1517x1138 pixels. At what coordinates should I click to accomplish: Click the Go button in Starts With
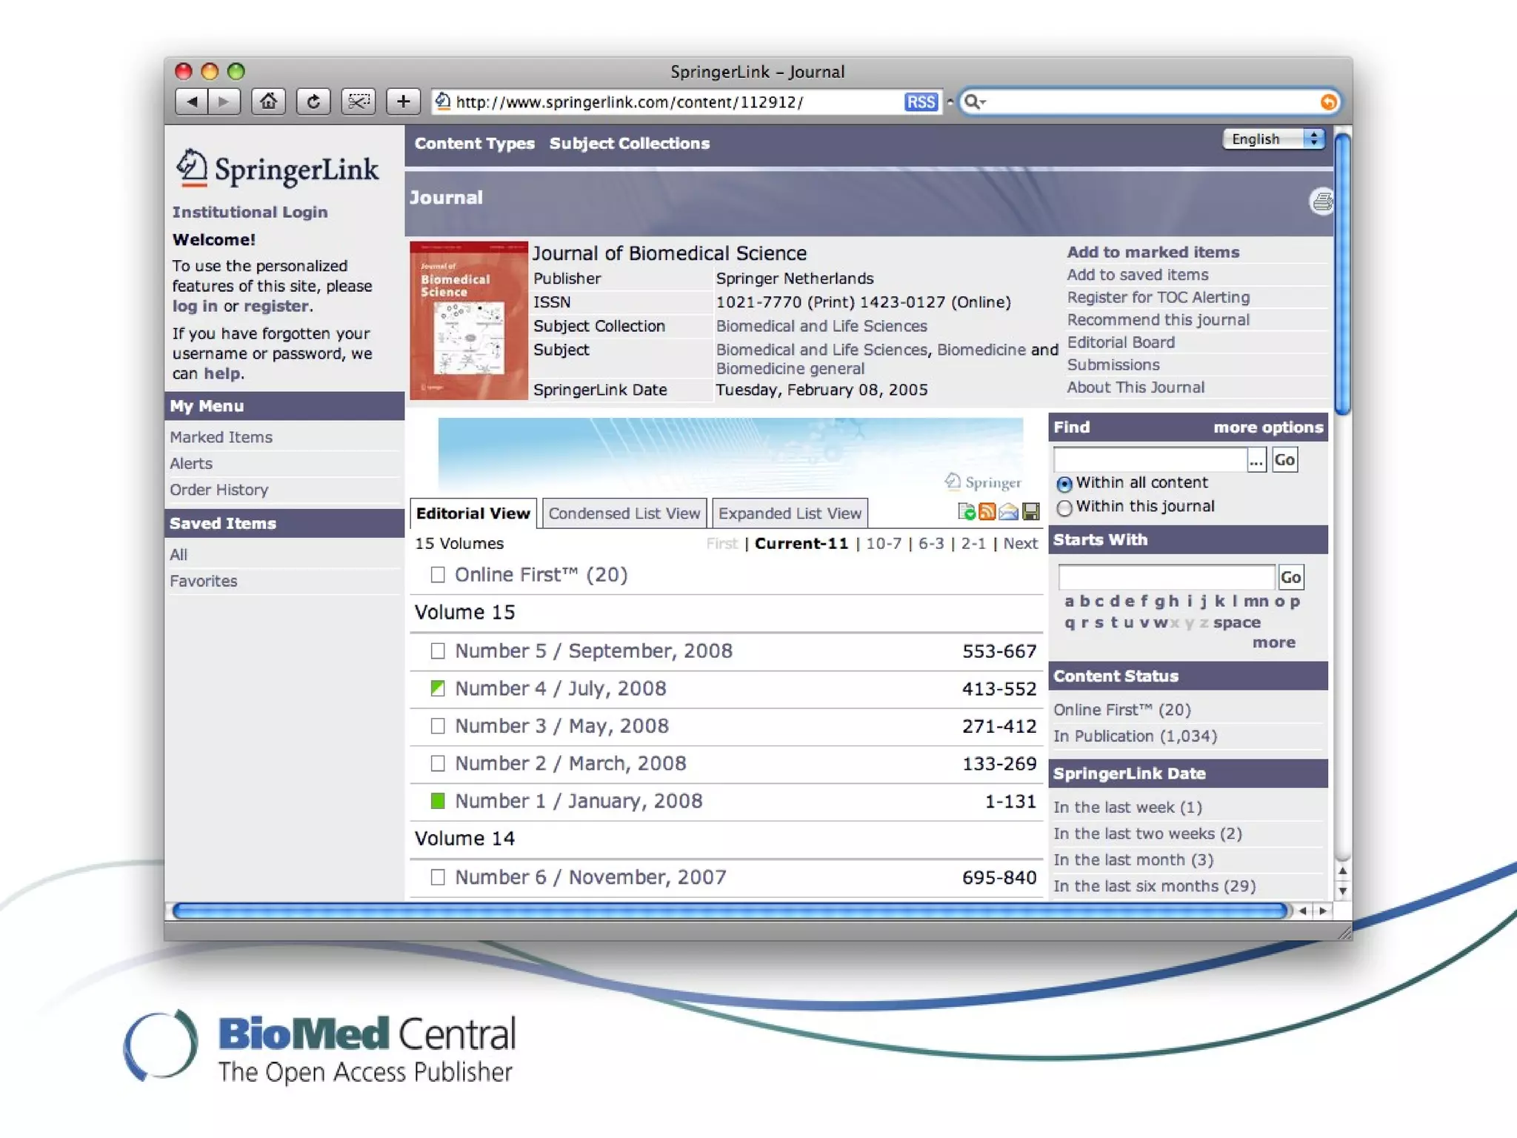1290,577
